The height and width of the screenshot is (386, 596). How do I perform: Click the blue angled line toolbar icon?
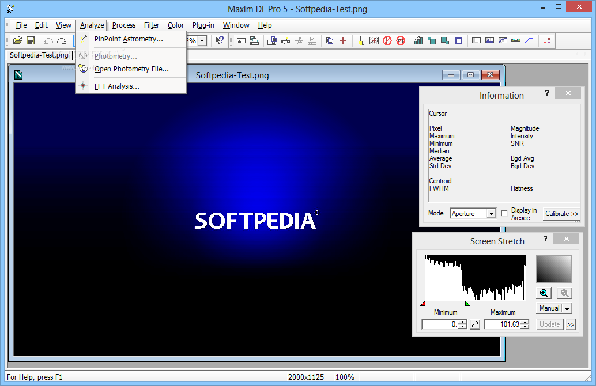coord(529,40)
